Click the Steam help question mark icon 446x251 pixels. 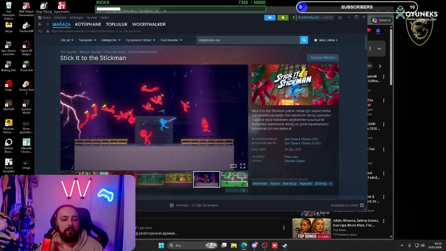click(x=294, y=17)
